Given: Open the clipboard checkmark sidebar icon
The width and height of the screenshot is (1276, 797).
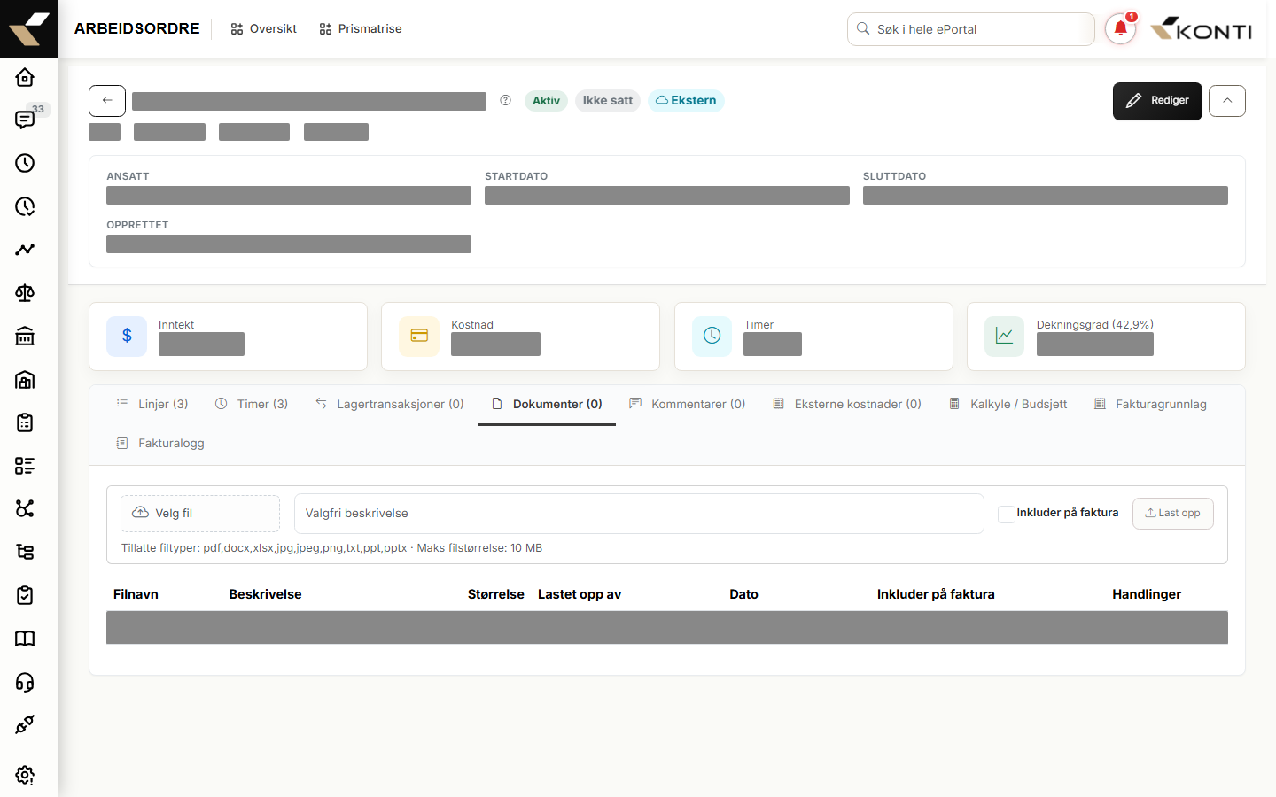Looking at the screenshot, I should (25, 595).
